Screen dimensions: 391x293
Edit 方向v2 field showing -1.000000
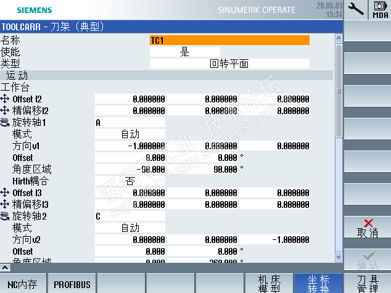coord(274,239)
